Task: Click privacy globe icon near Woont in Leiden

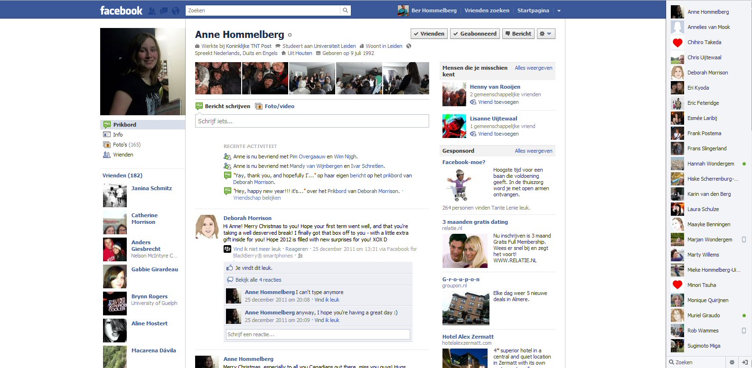Action: click(x=409, y=46)
